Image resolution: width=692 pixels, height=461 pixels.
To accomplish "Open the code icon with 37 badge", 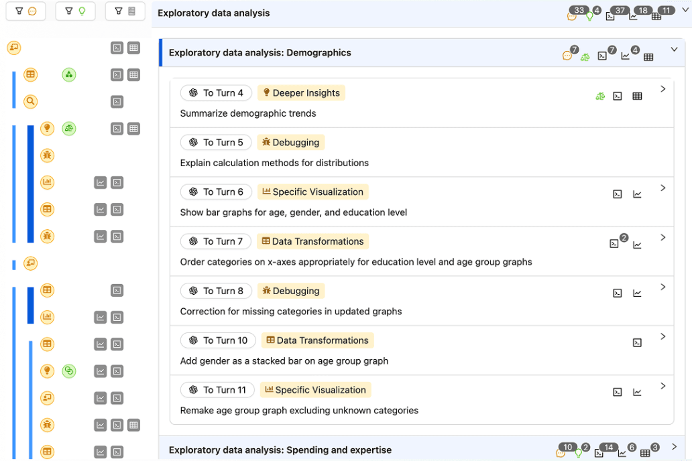I will click(x=610, y=16).
